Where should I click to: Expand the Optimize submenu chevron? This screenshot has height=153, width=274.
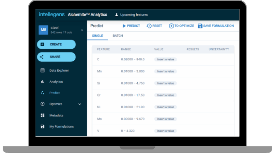80,104
